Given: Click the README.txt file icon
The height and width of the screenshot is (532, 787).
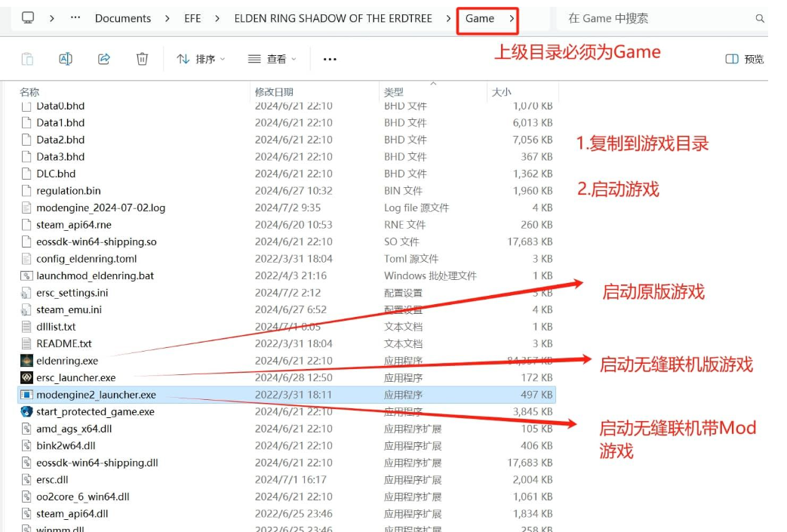Looking at the screenshot, I should click(x=26, y=344).
